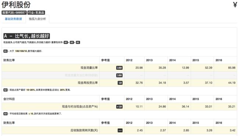Select the 2014 cash share value 36.14
The width and height of the screenshot is (239, 136).
pyautogui.click(x=185, y=107)
